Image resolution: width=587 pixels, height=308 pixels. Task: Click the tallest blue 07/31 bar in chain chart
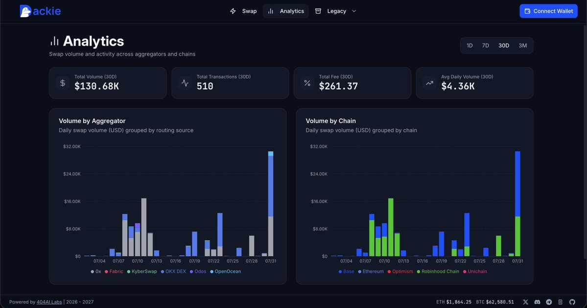pos(518,184)
